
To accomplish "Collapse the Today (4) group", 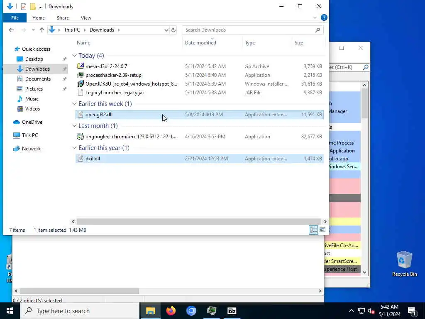I will point(74,55).
